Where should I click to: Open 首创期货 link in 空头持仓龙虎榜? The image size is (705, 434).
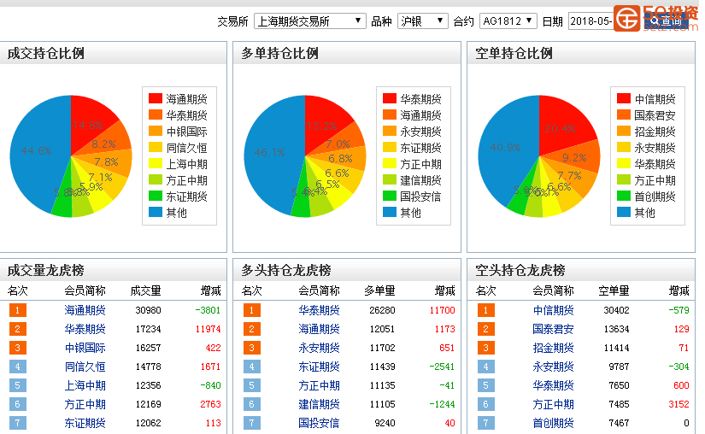tap(554, 423)
